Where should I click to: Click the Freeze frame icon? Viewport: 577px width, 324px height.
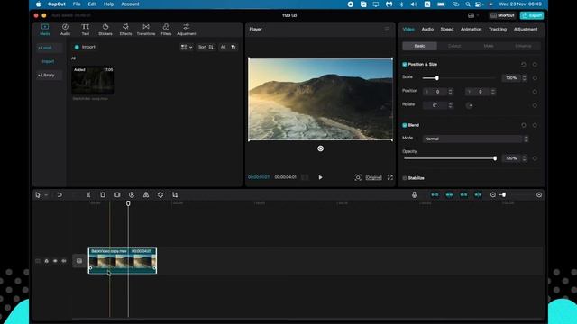coord(117,194)
